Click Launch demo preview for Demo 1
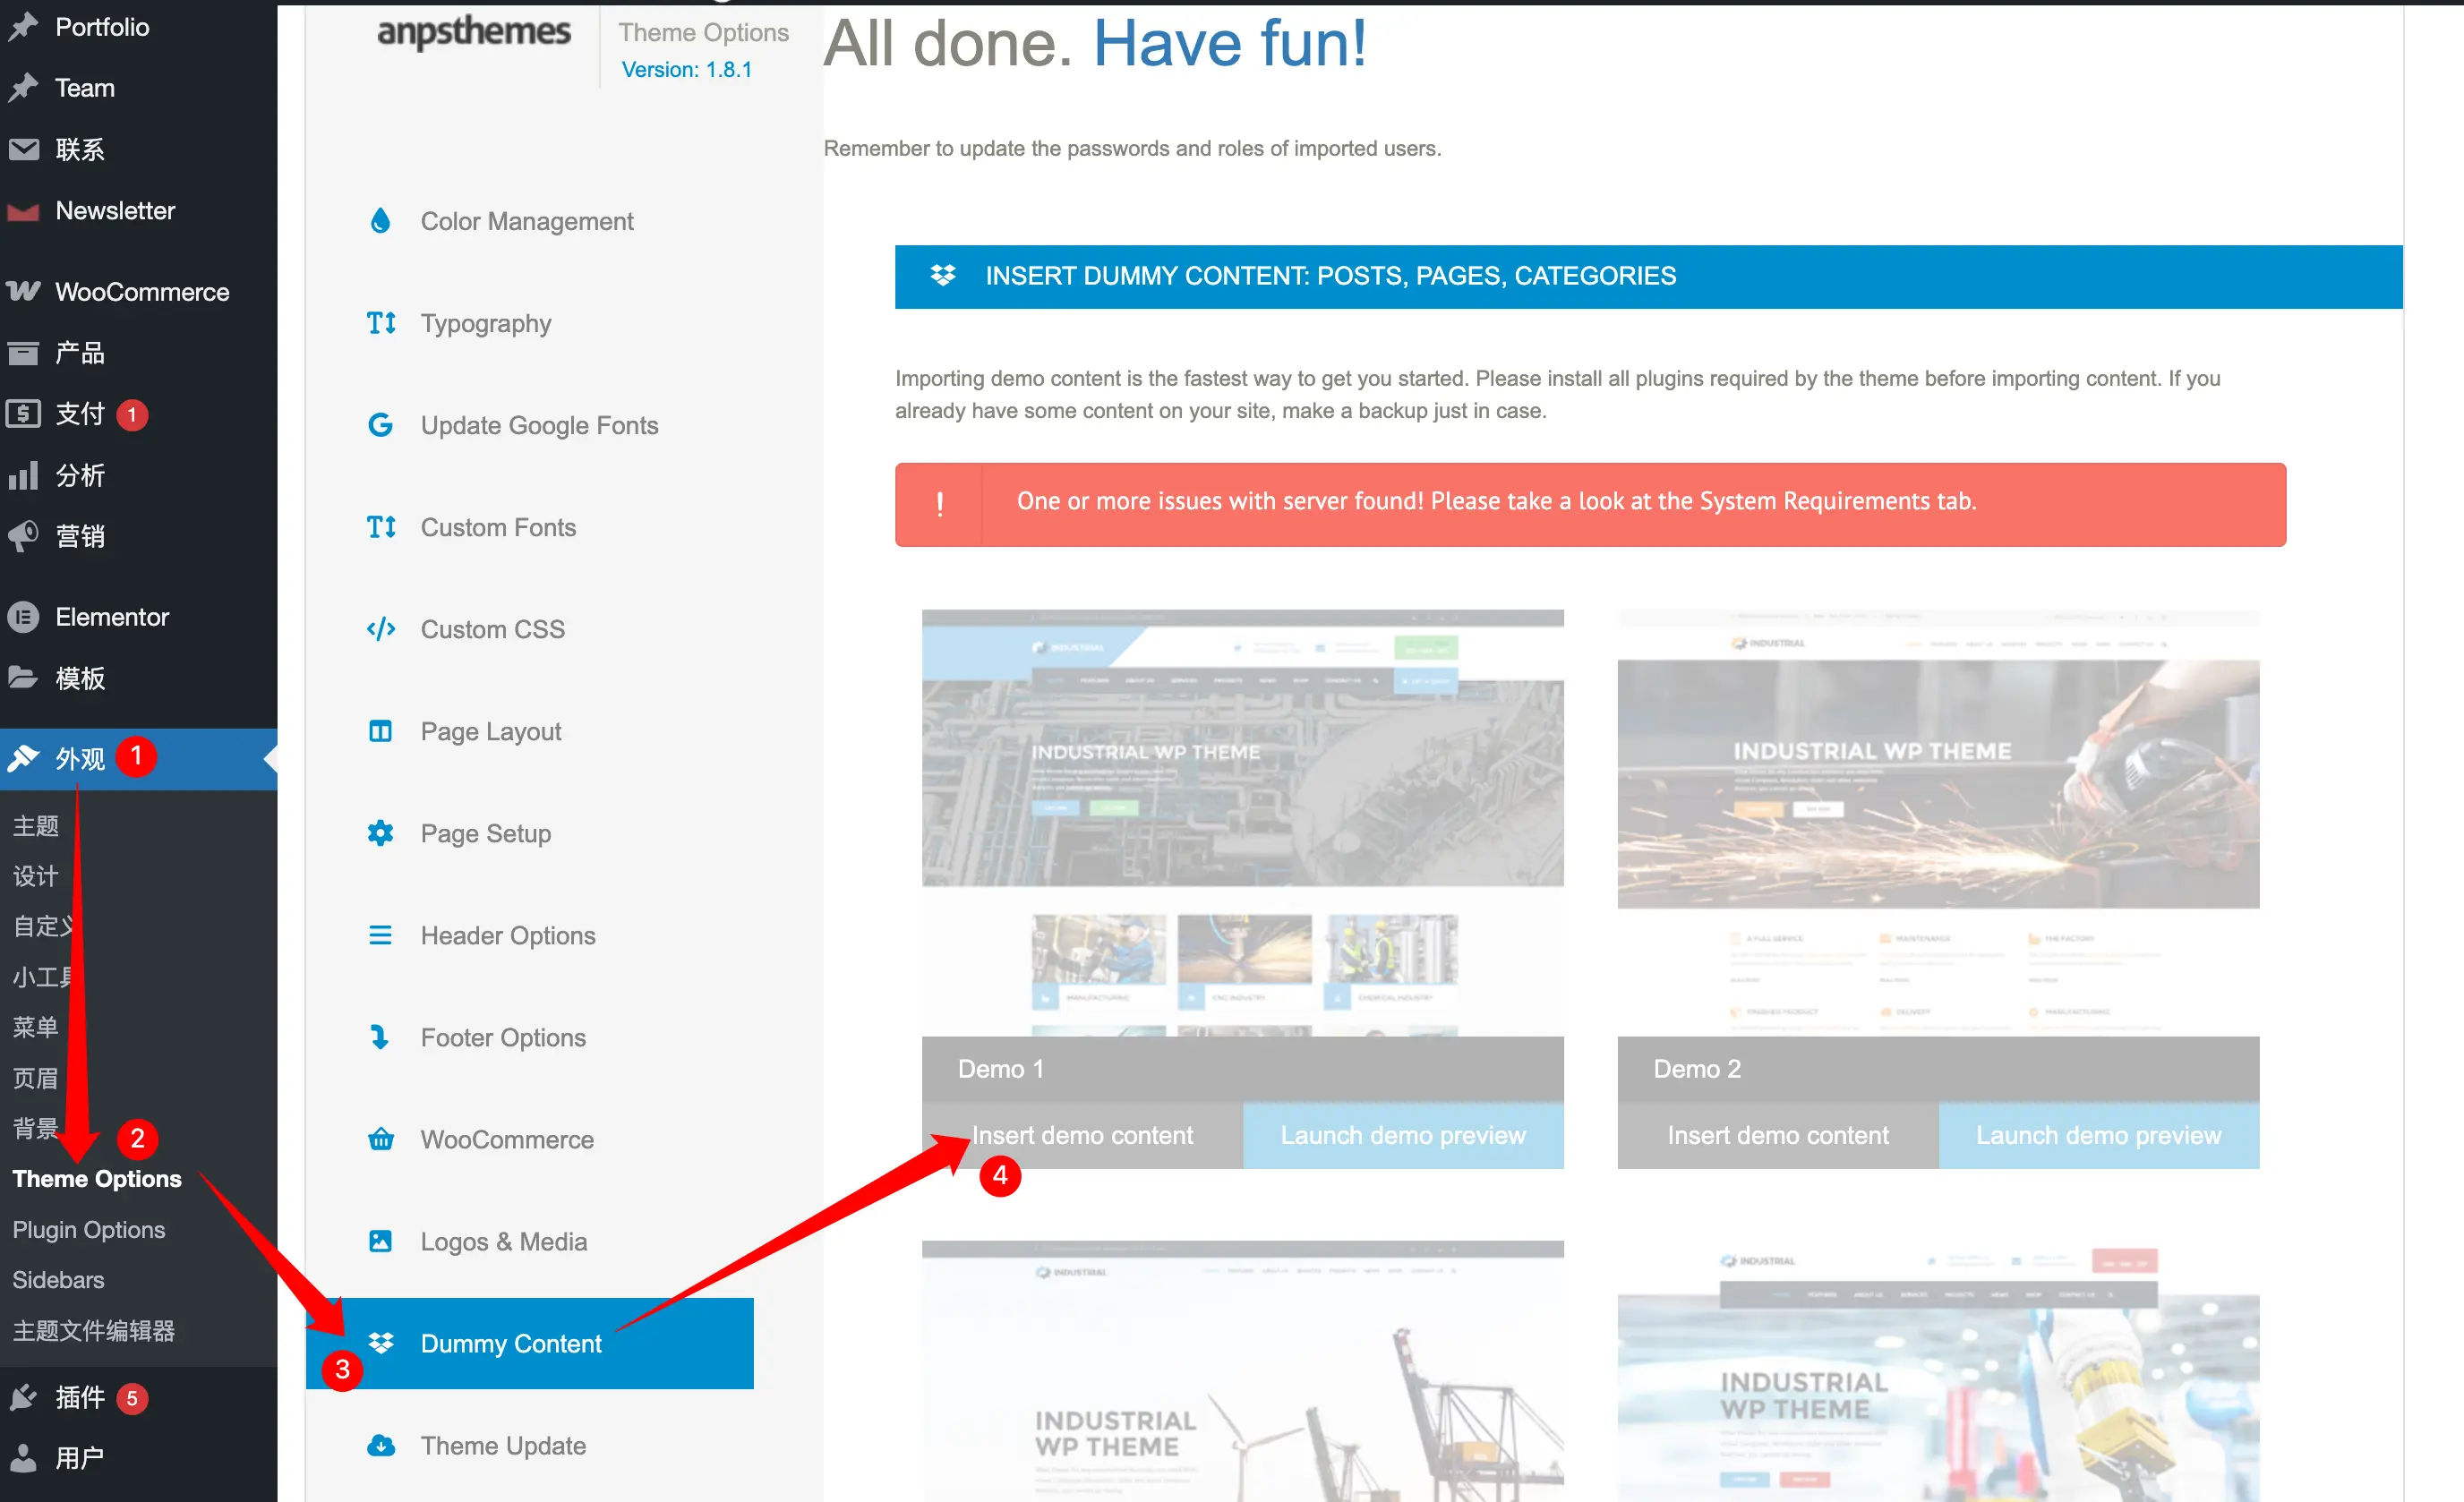 click(1403, 1135)
